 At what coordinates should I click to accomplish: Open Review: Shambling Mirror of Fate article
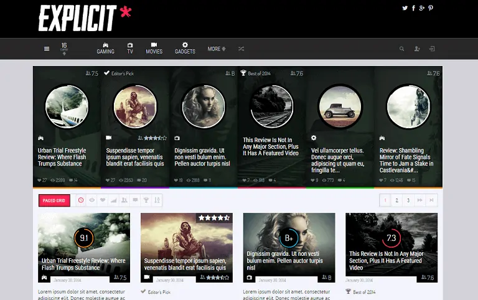pyautogui.click(x=406, y=161)
